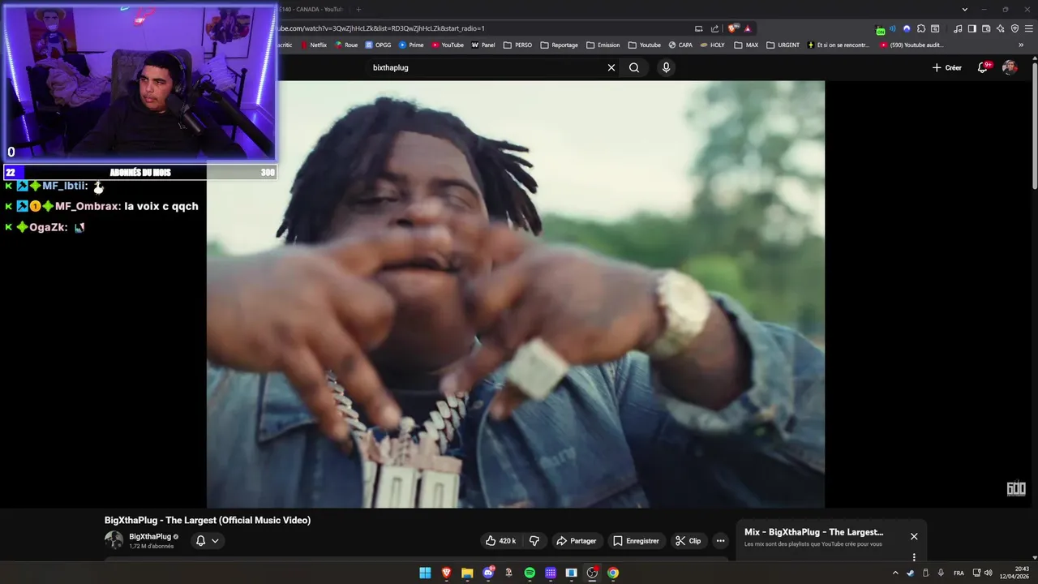Click the share page icon in address bar
This screenshot has width=1038, height=584.
714,28
